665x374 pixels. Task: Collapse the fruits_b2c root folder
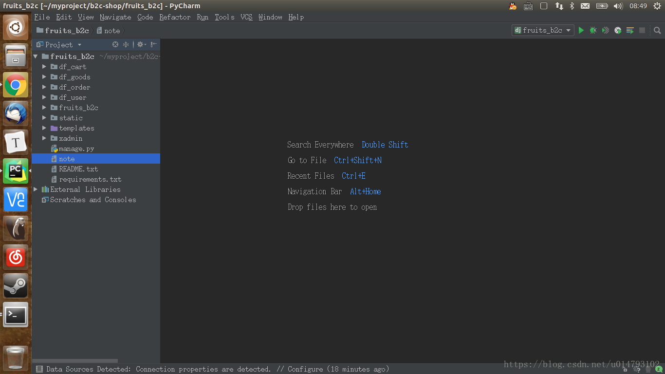tap(36, 56)
